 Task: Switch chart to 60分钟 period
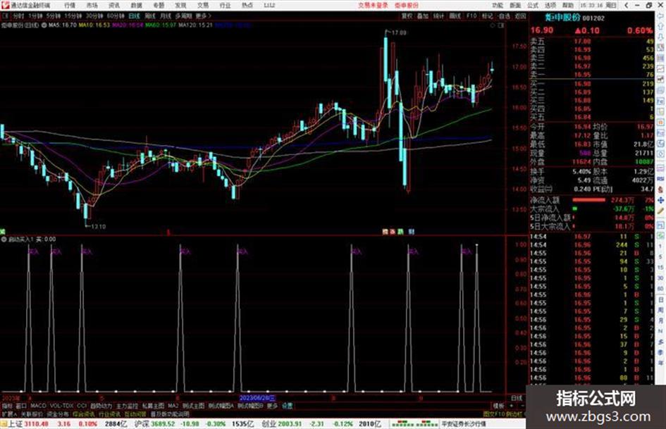coord(116,15)
